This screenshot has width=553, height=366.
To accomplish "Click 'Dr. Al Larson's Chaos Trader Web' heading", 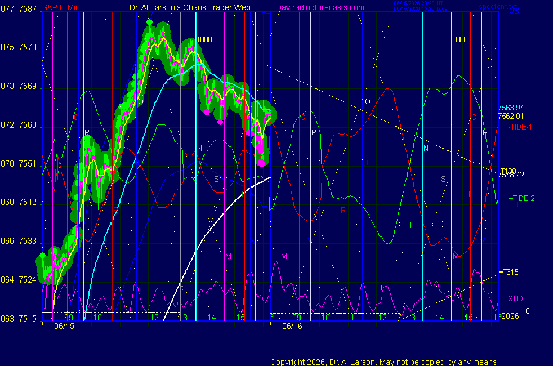I will [190, 7].
